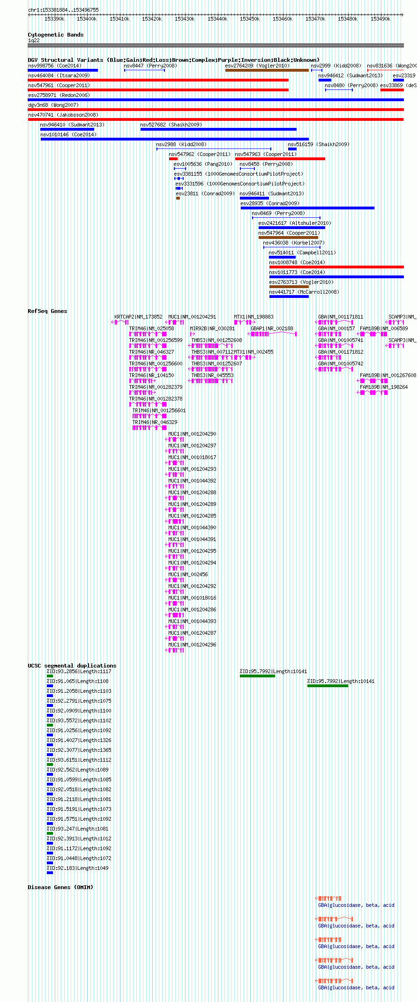This screenshot has height=1002, width=417.
Task: Select the MIR92B|NR_030281 gene glyph
Action: tap(192, 334)
